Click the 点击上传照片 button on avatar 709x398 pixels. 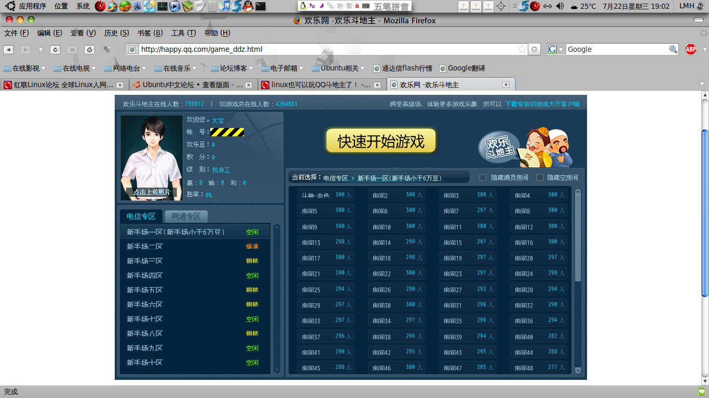coord(152,192)
